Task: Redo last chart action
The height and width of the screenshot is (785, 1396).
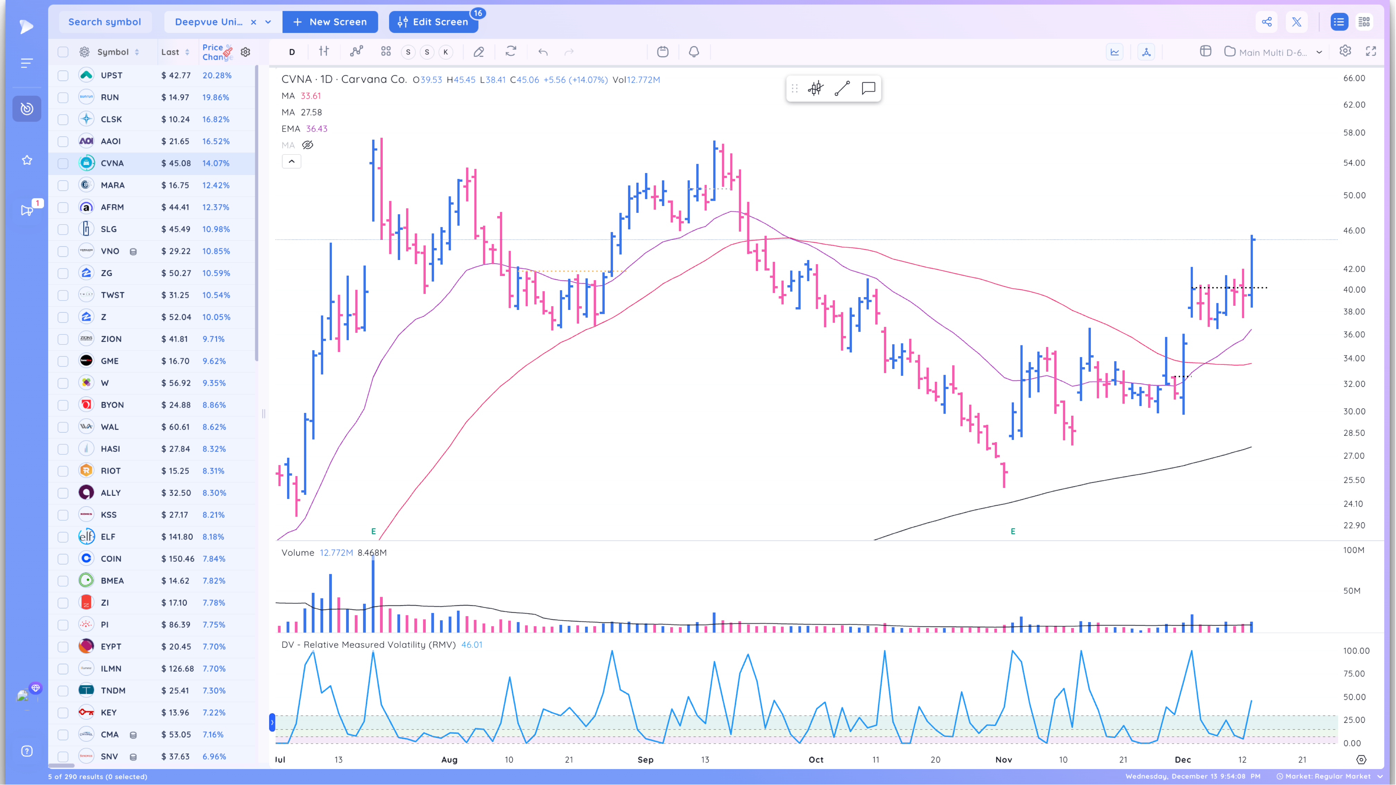Action: 569,52
